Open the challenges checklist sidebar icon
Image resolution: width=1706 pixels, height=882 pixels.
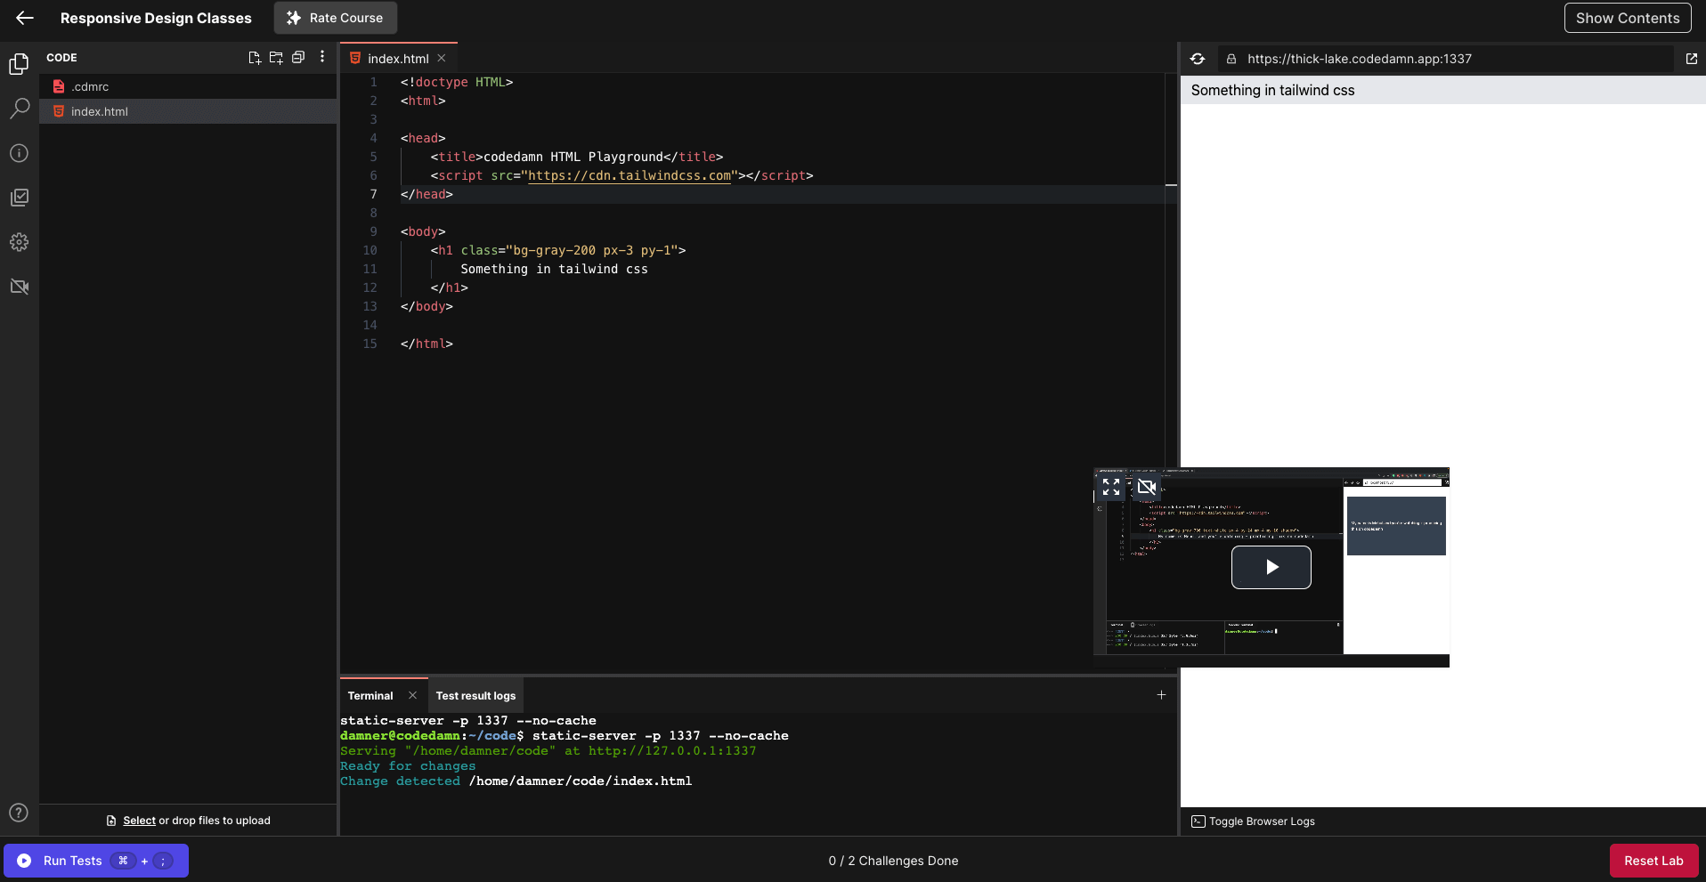(19, 198)
